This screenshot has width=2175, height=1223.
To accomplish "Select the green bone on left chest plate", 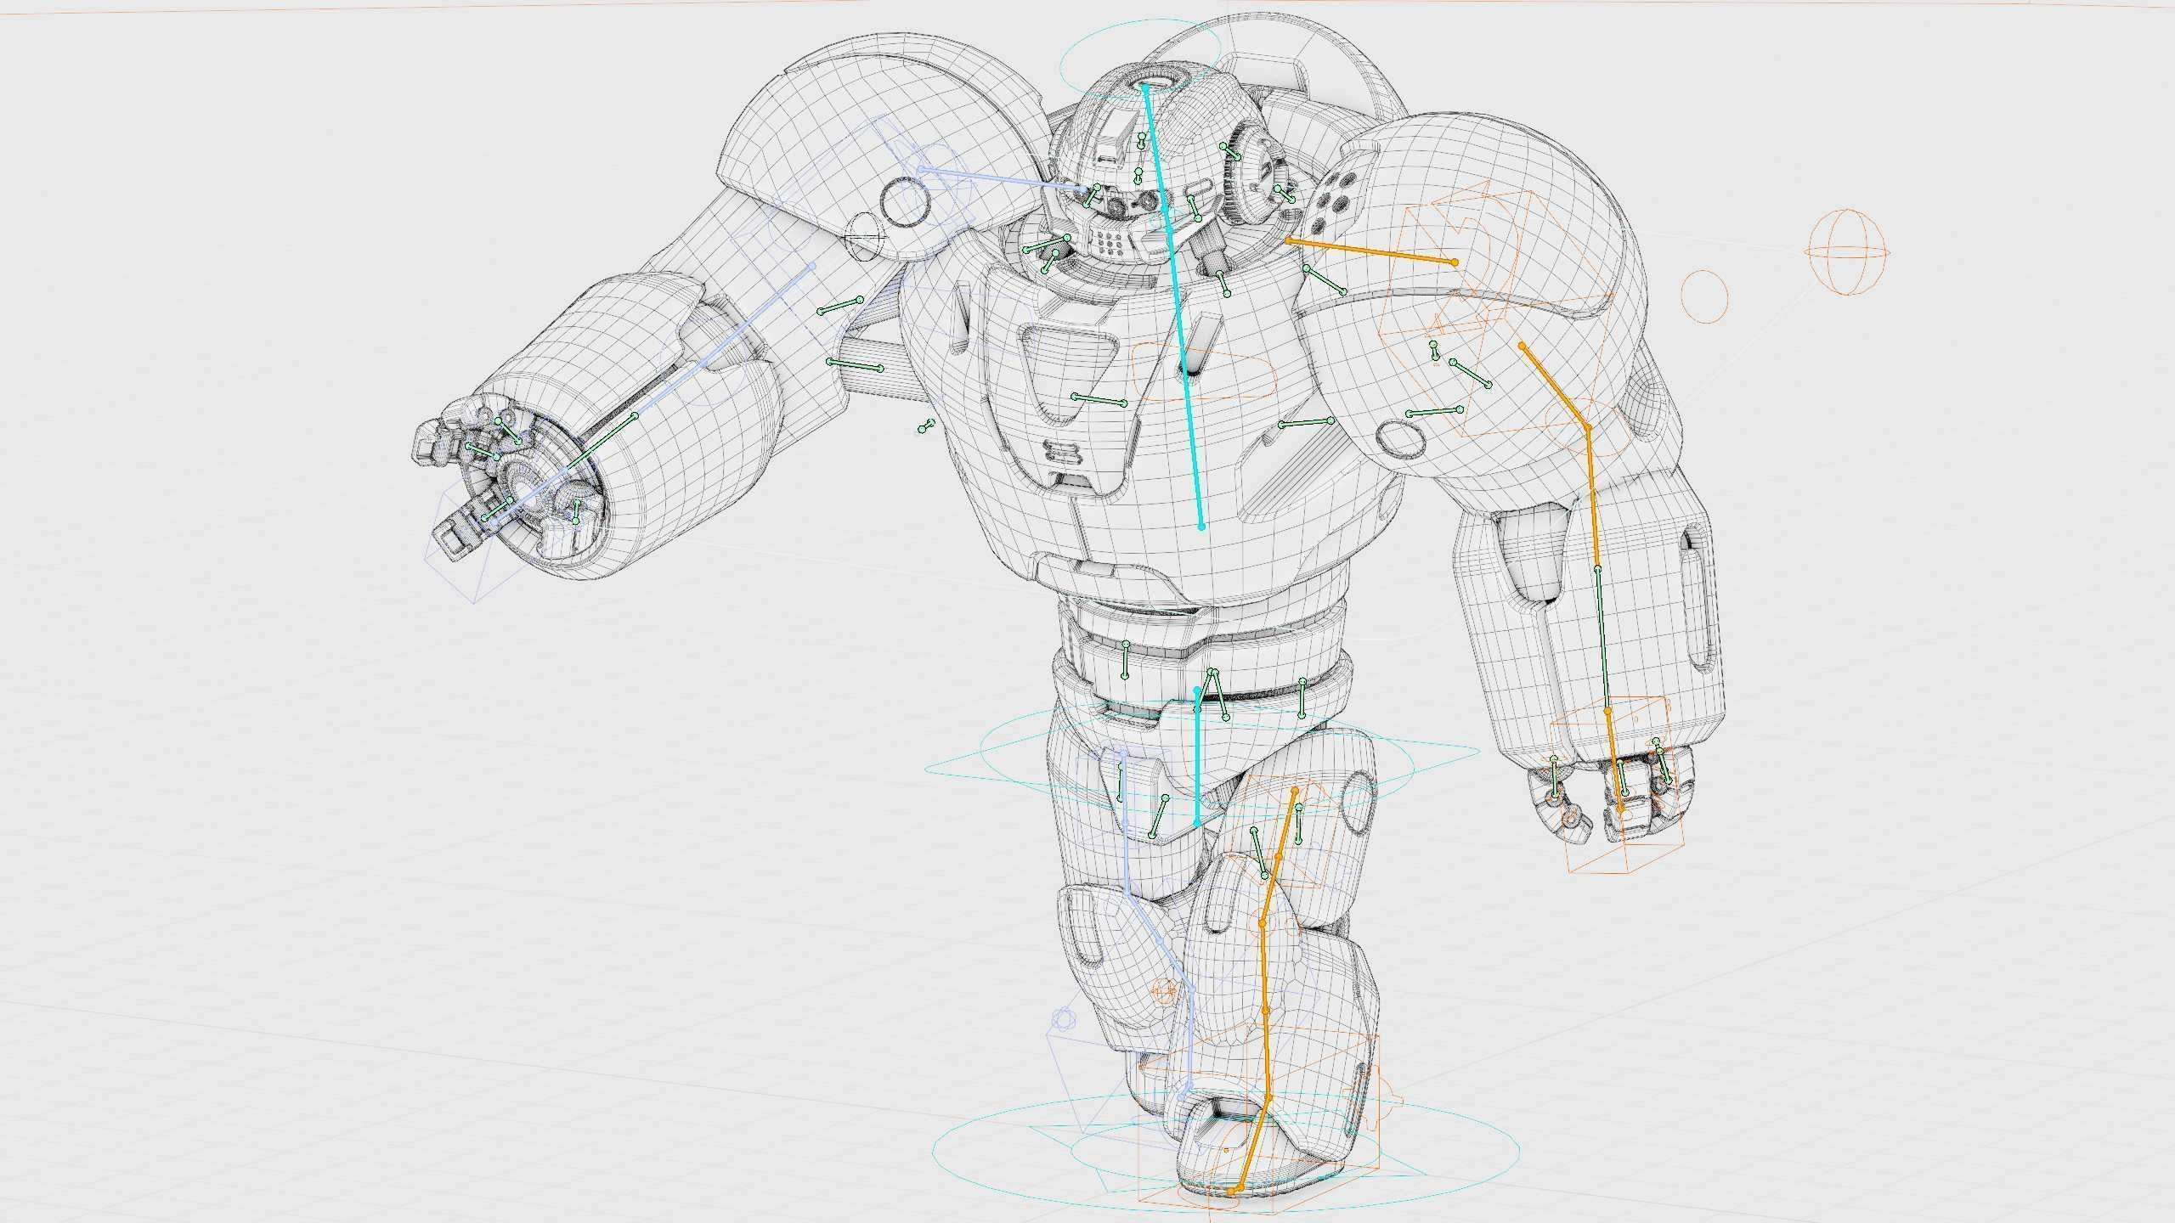I will 1099,399.
